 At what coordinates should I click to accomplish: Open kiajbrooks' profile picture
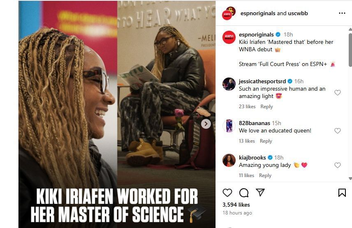coord(229,160)
